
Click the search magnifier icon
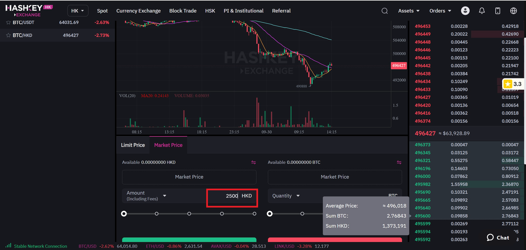click(x=385, y=11)
